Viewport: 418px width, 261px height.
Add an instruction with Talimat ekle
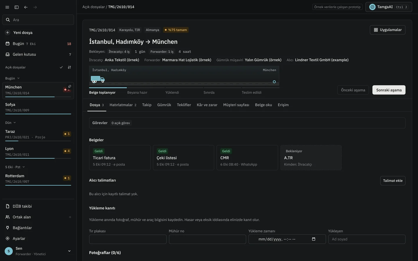[x=393, y=181]
